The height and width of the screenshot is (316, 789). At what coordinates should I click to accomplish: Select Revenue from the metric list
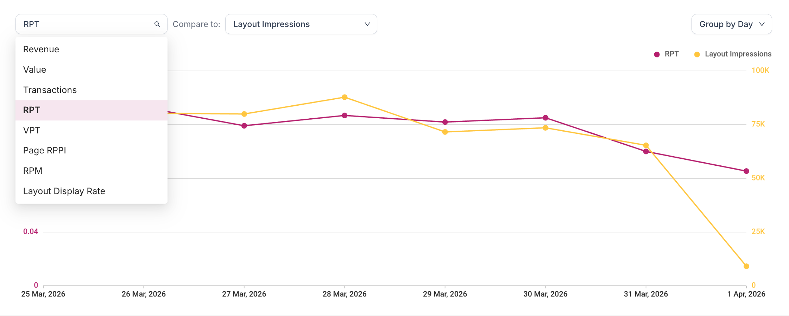[x=41, y=49]
